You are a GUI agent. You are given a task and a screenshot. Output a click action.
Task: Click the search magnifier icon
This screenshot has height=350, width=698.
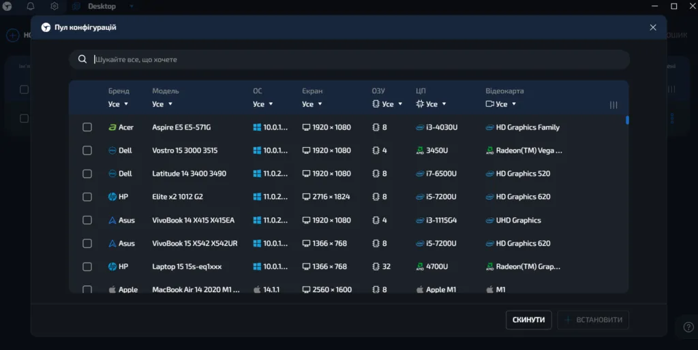pyautogui.click(x=82, y=59)
